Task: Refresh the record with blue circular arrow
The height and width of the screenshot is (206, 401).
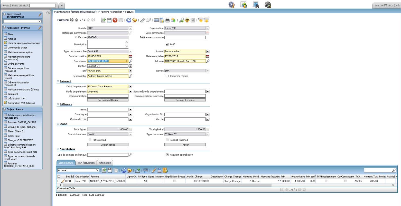Action: click(x=129, y=20)
